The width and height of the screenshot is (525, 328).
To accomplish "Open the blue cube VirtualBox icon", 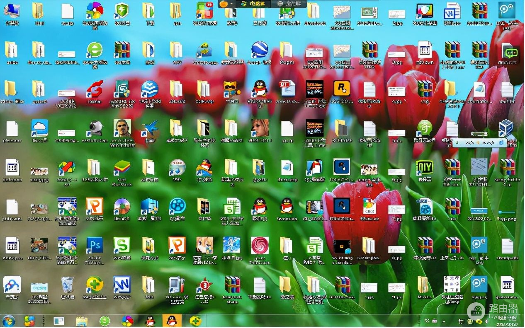I will pyautogui.click(x=506, y=128).
